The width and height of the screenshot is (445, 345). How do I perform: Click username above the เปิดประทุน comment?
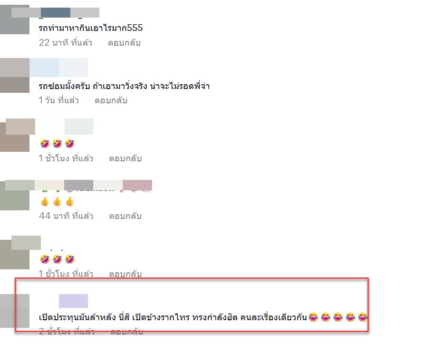(x=73, y=301)
